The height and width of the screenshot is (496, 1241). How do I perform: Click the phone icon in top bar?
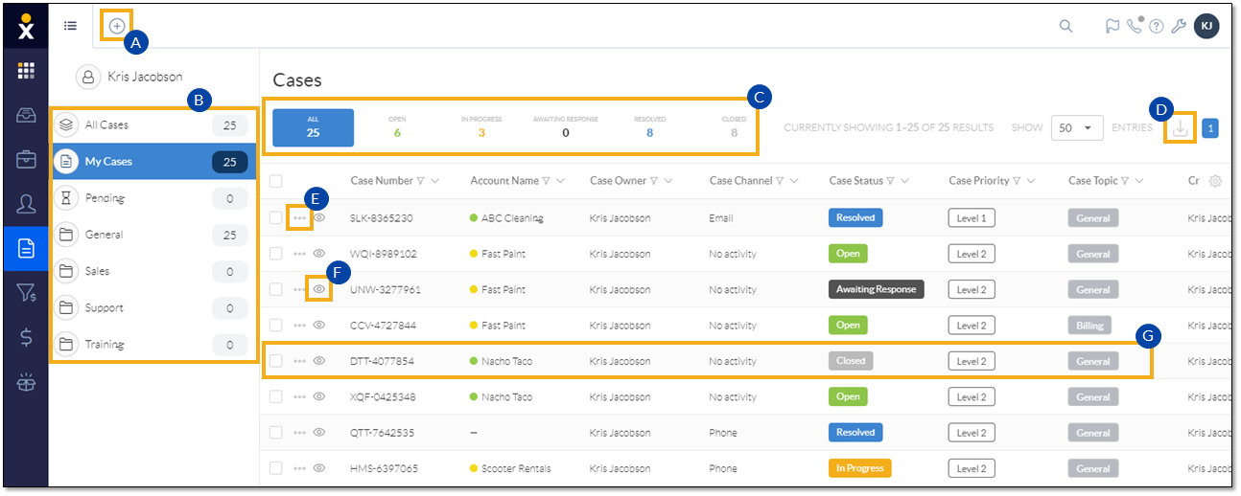pyautogui.click(x=1136, y=26)
